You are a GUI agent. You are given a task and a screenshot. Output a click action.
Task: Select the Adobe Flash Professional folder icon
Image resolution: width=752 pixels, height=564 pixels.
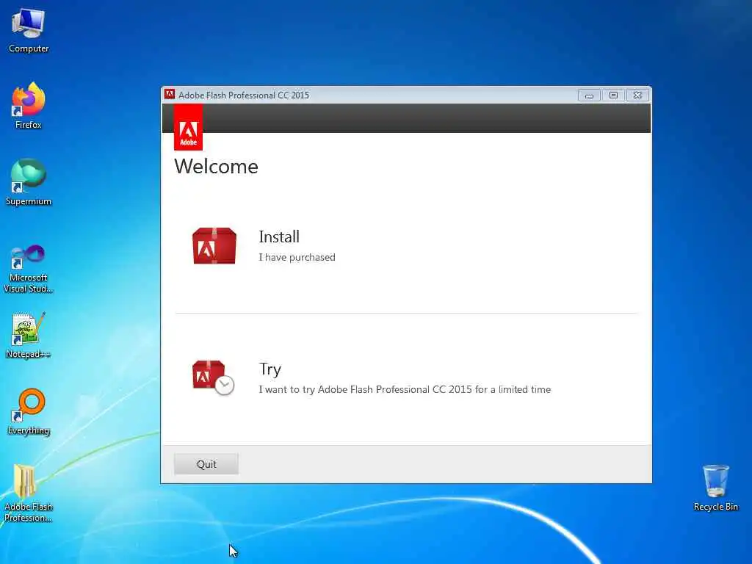tap(29, 493)
